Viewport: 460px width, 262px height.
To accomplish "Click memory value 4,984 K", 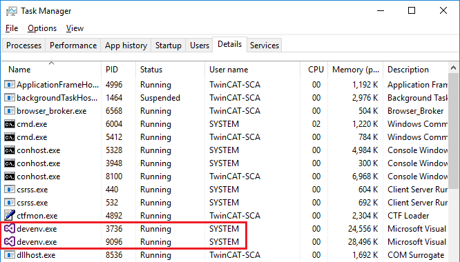I will (365, 150).
